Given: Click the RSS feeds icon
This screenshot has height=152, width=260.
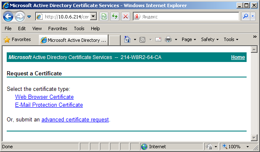Looking at the screenshot, I should click(x=142, y=40).
